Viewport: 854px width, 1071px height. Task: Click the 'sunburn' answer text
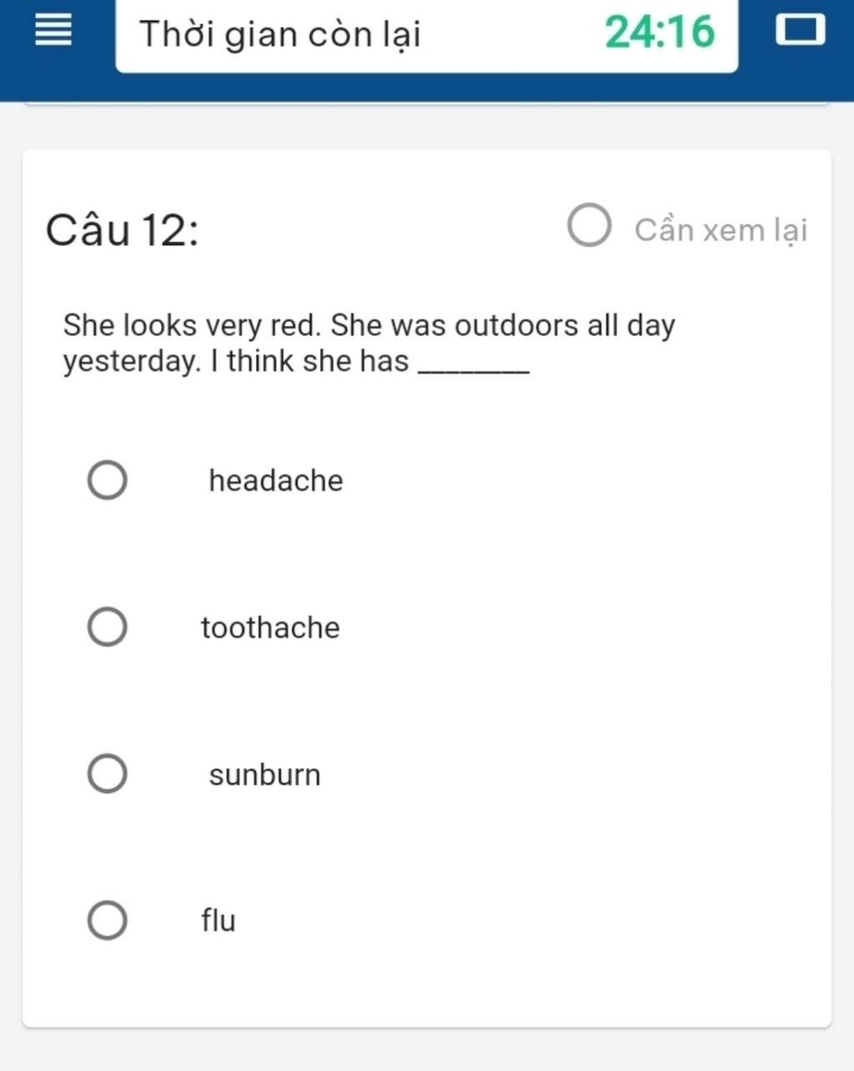coord(264,775)
